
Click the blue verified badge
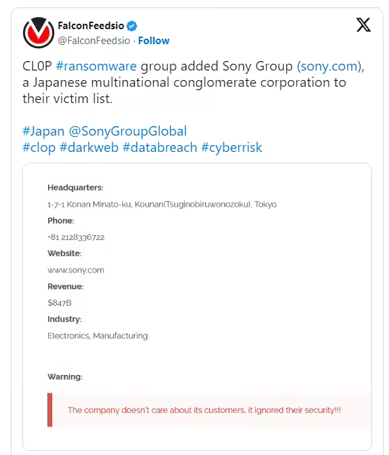(132, 26)
